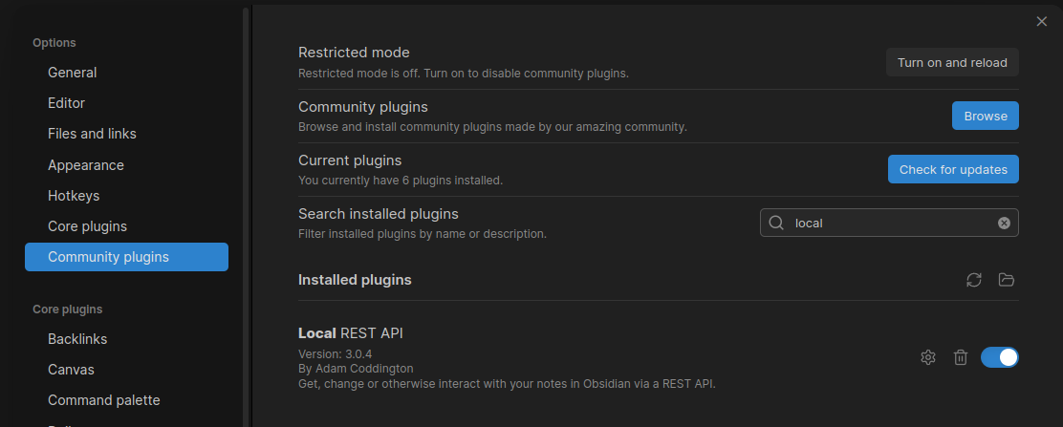Browse community plugins
This screenshot has width=1063, height=427.
[986, 116]
